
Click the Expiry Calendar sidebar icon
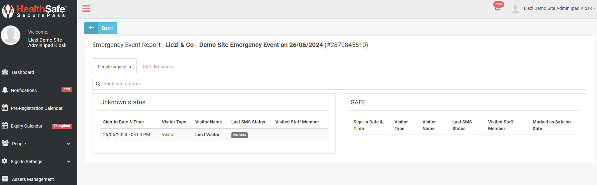(5, 125)
